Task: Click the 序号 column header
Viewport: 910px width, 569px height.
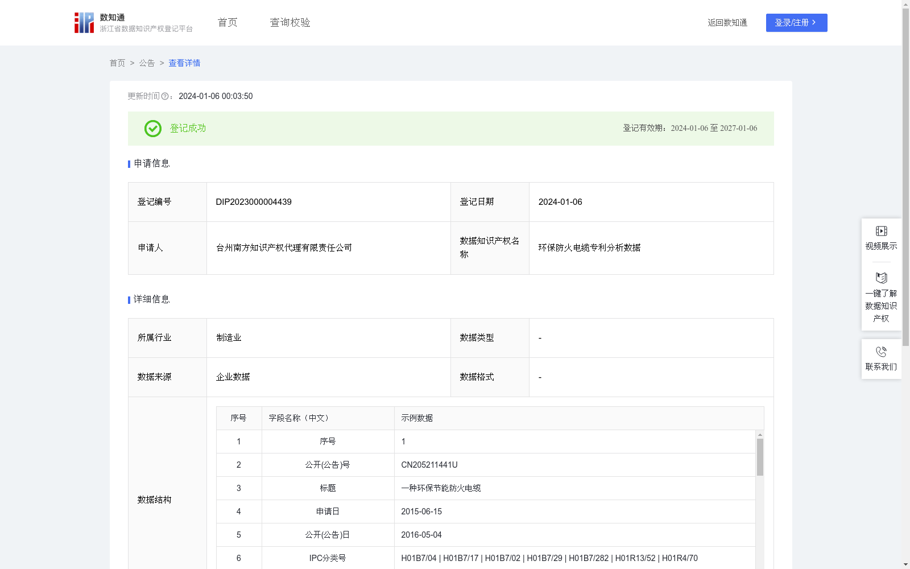Action: pyautogui.click(x=238, y=418)
